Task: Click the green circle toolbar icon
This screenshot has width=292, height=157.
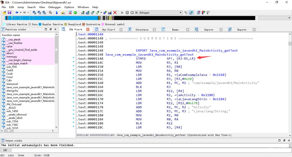Action: [x=75, y=13]
